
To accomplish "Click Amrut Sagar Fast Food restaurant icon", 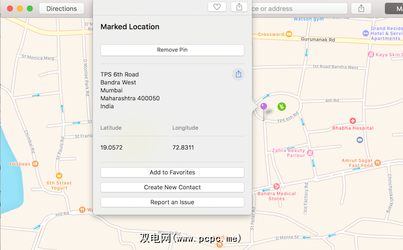I will tap(377, 163).
